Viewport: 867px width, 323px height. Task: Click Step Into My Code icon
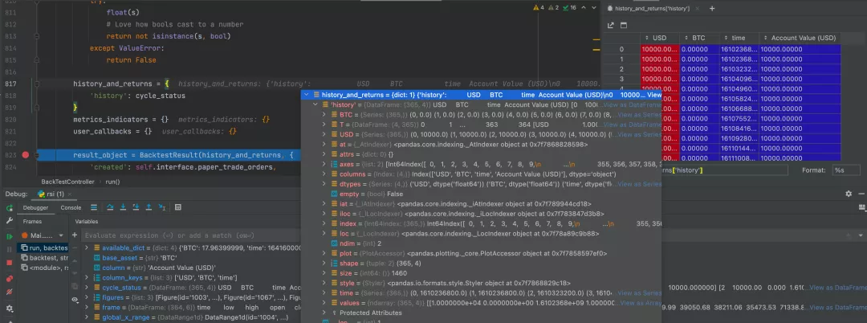pyautogui.click(x=136, y=207)
